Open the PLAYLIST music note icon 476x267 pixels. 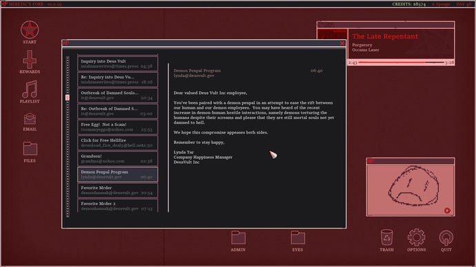[x=30, y=89]
